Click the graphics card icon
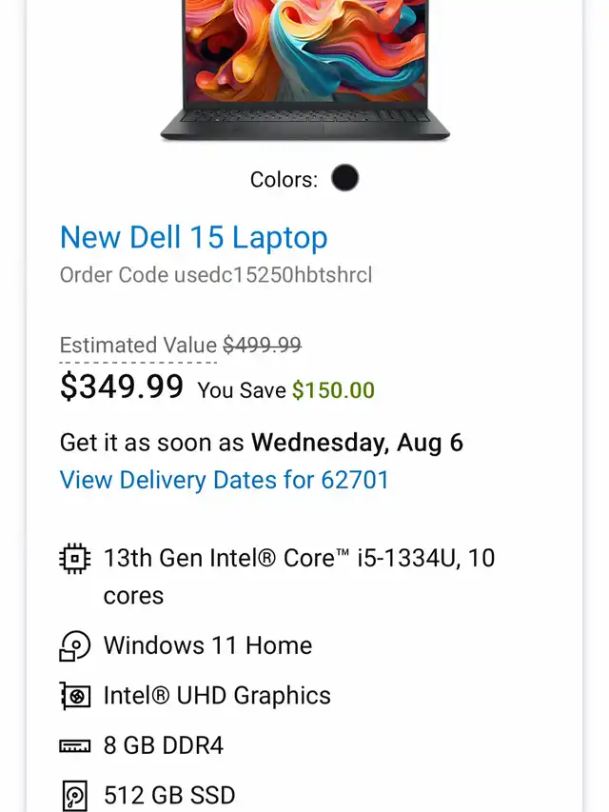609x812 pixels. 74,696
